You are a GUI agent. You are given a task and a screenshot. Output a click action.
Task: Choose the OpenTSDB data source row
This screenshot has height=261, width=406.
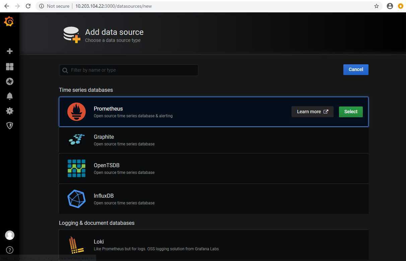pyautogui.click(x=214, y=169)
